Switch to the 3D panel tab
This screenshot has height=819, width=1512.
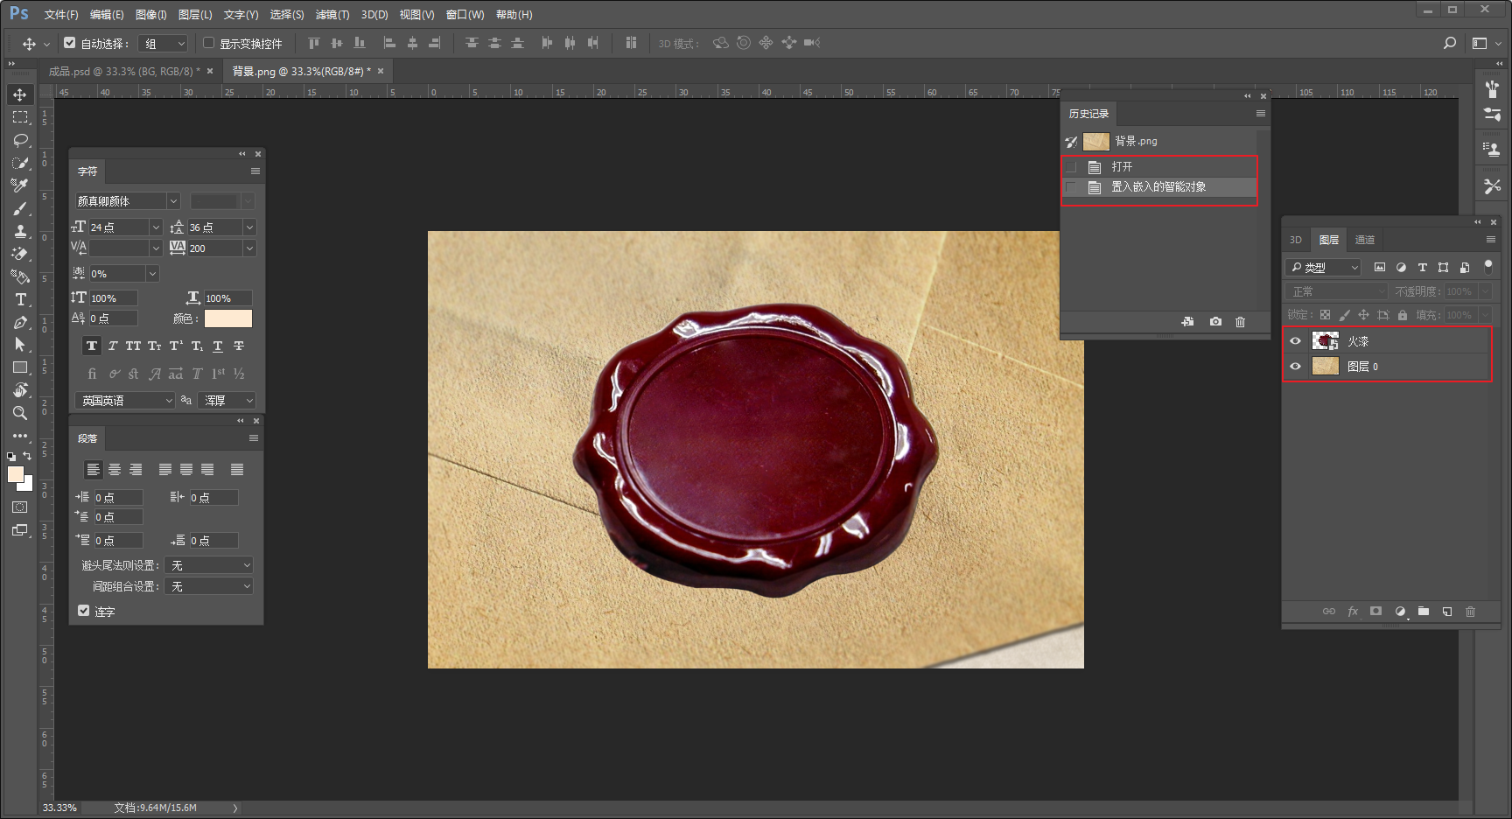pos(1296,240)
